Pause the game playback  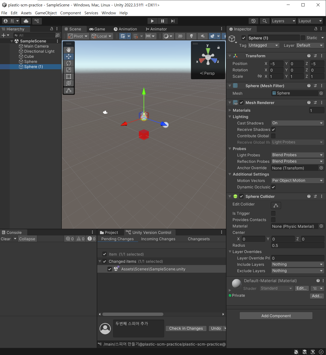163,21
